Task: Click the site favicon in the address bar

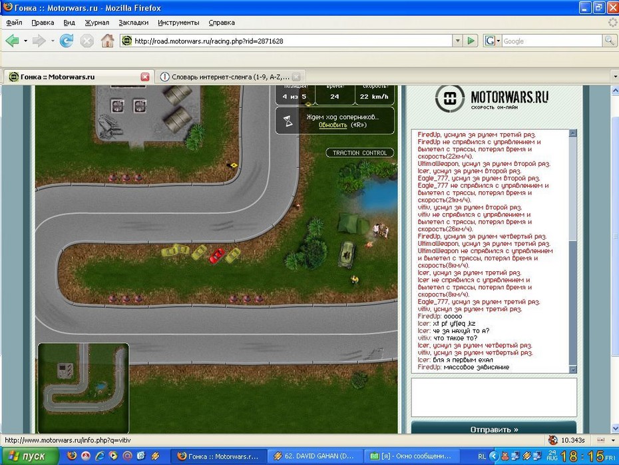Action: coord(126,41)
